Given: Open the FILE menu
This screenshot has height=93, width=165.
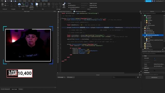Looking at the screenshot, I should point(2,1).
